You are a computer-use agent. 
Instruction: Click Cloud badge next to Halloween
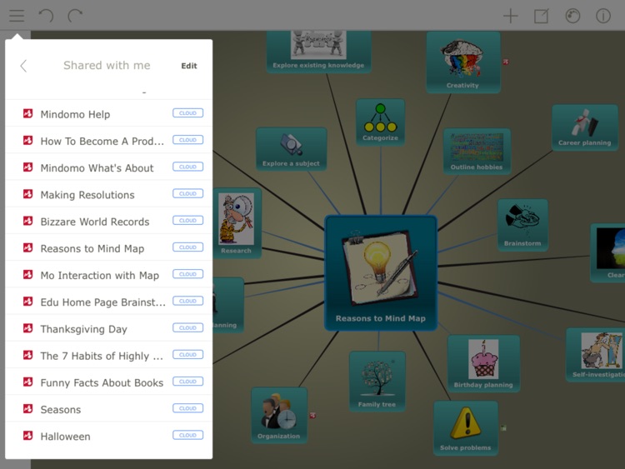coord(187,435)
